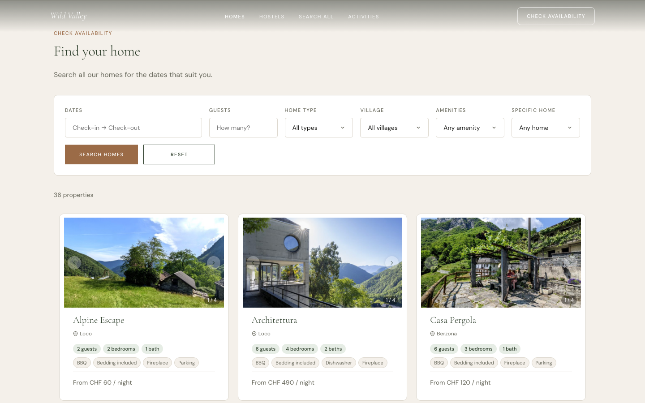The height and width of the screenshot is (403, 645).
Task: Open the Casa Pergola listing title
Action: (453, 320)
